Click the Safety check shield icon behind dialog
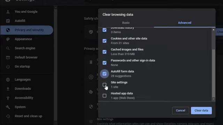 point(91,32)
